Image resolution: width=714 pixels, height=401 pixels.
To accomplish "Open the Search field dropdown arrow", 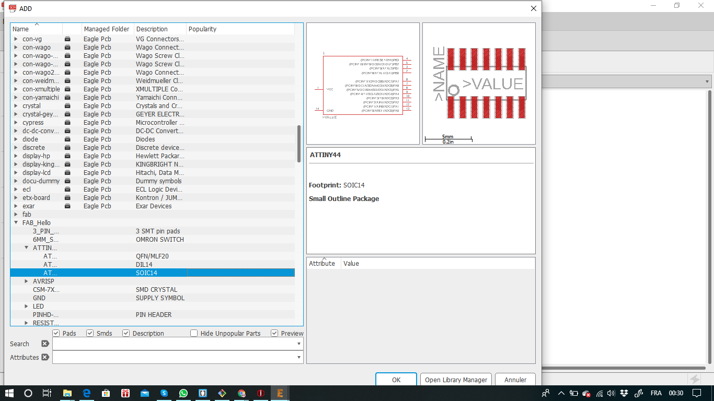I will coord(299,344).
